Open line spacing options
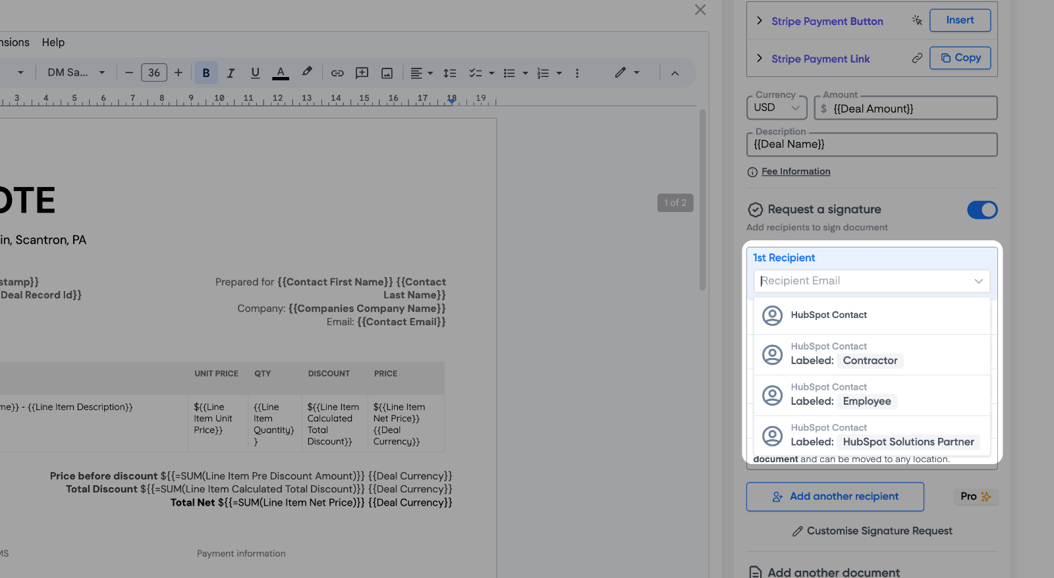 (x=450, y=73)
